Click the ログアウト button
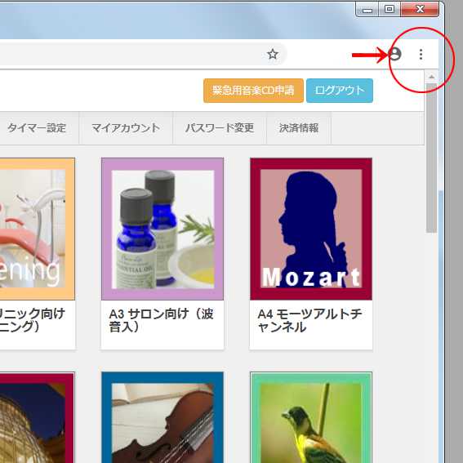Screen dimensions: 463x463 (340, 91)
